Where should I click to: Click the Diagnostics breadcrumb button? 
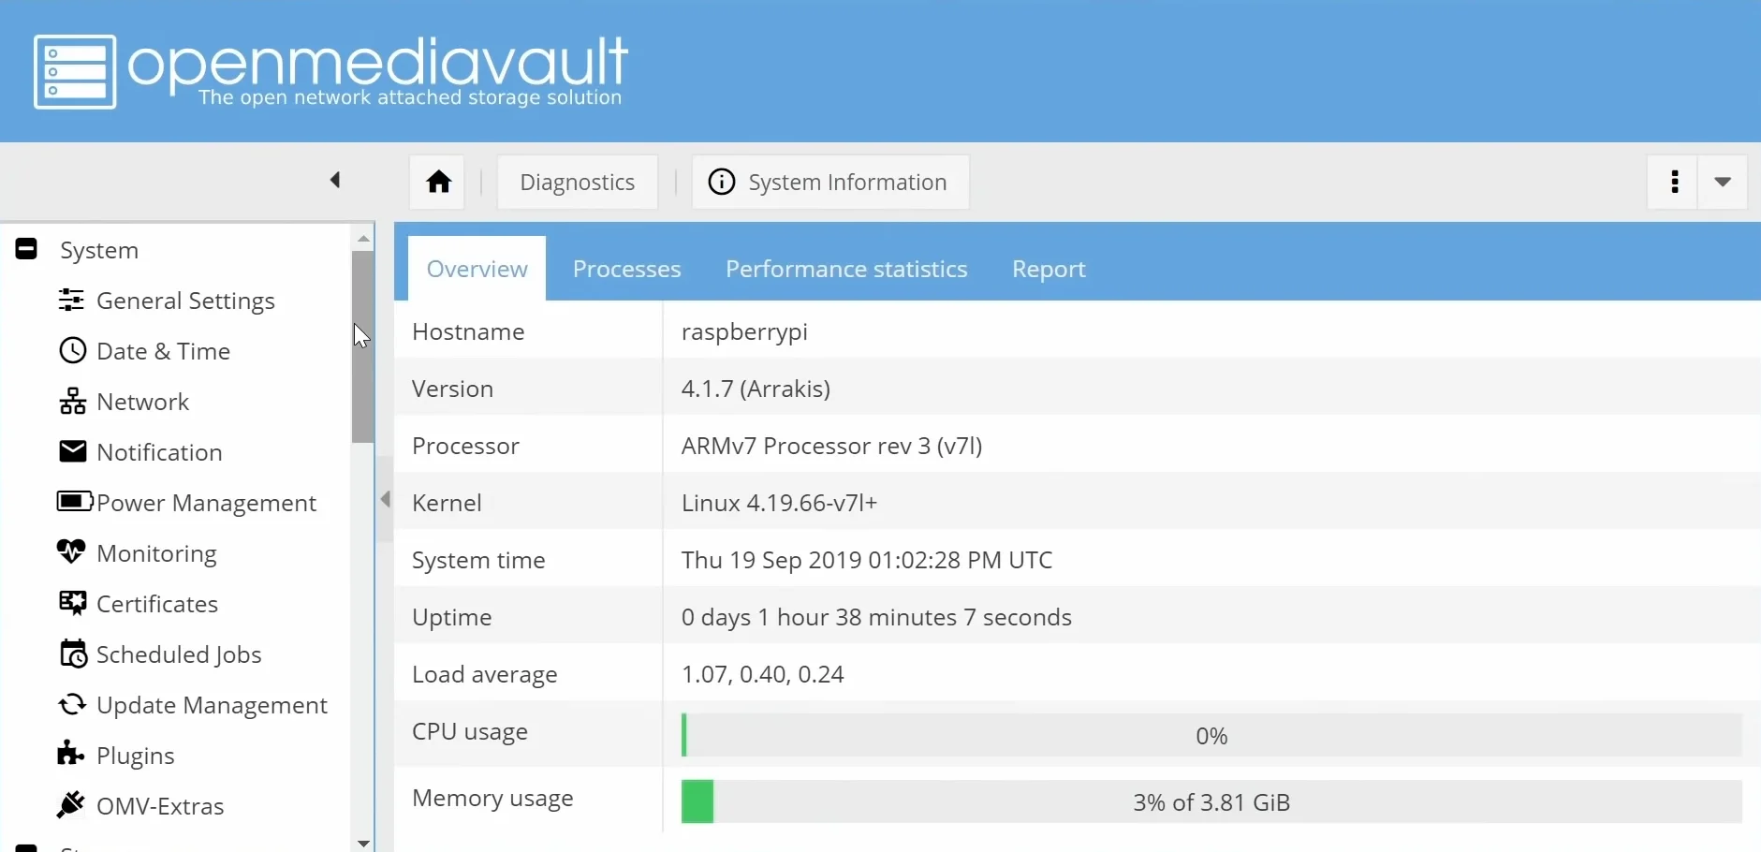tap(577, 183)
